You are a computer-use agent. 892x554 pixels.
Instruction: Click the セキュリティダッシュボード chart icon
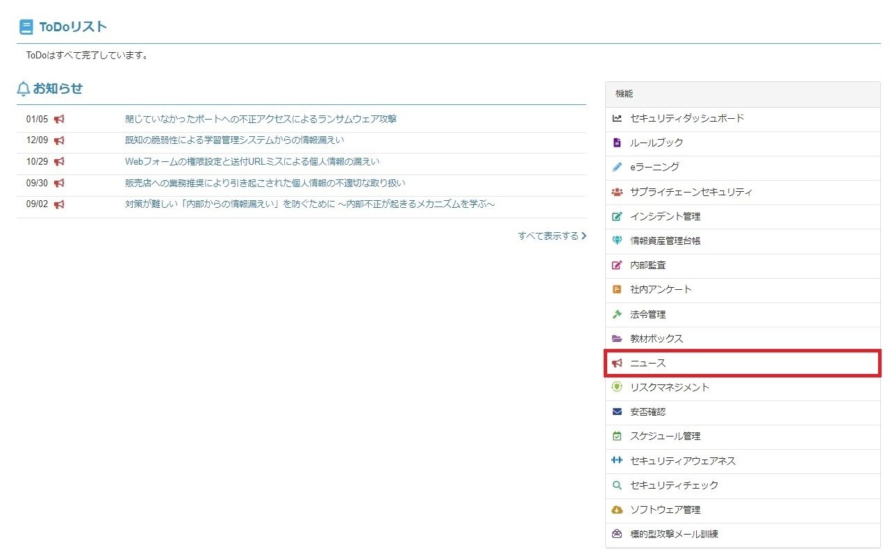click(617, 118)
